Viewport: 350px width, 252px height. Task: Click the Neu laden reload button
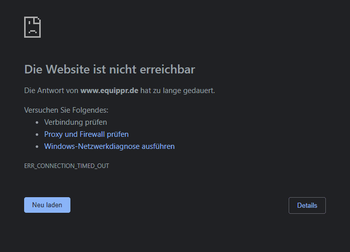click(x=47, y=205)
